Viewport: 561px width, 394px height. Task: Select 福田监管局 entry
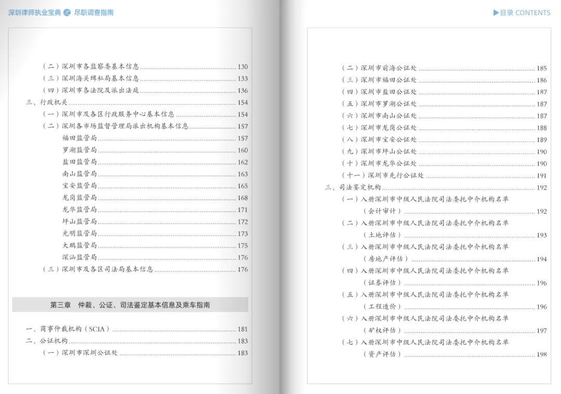point(155,138)
